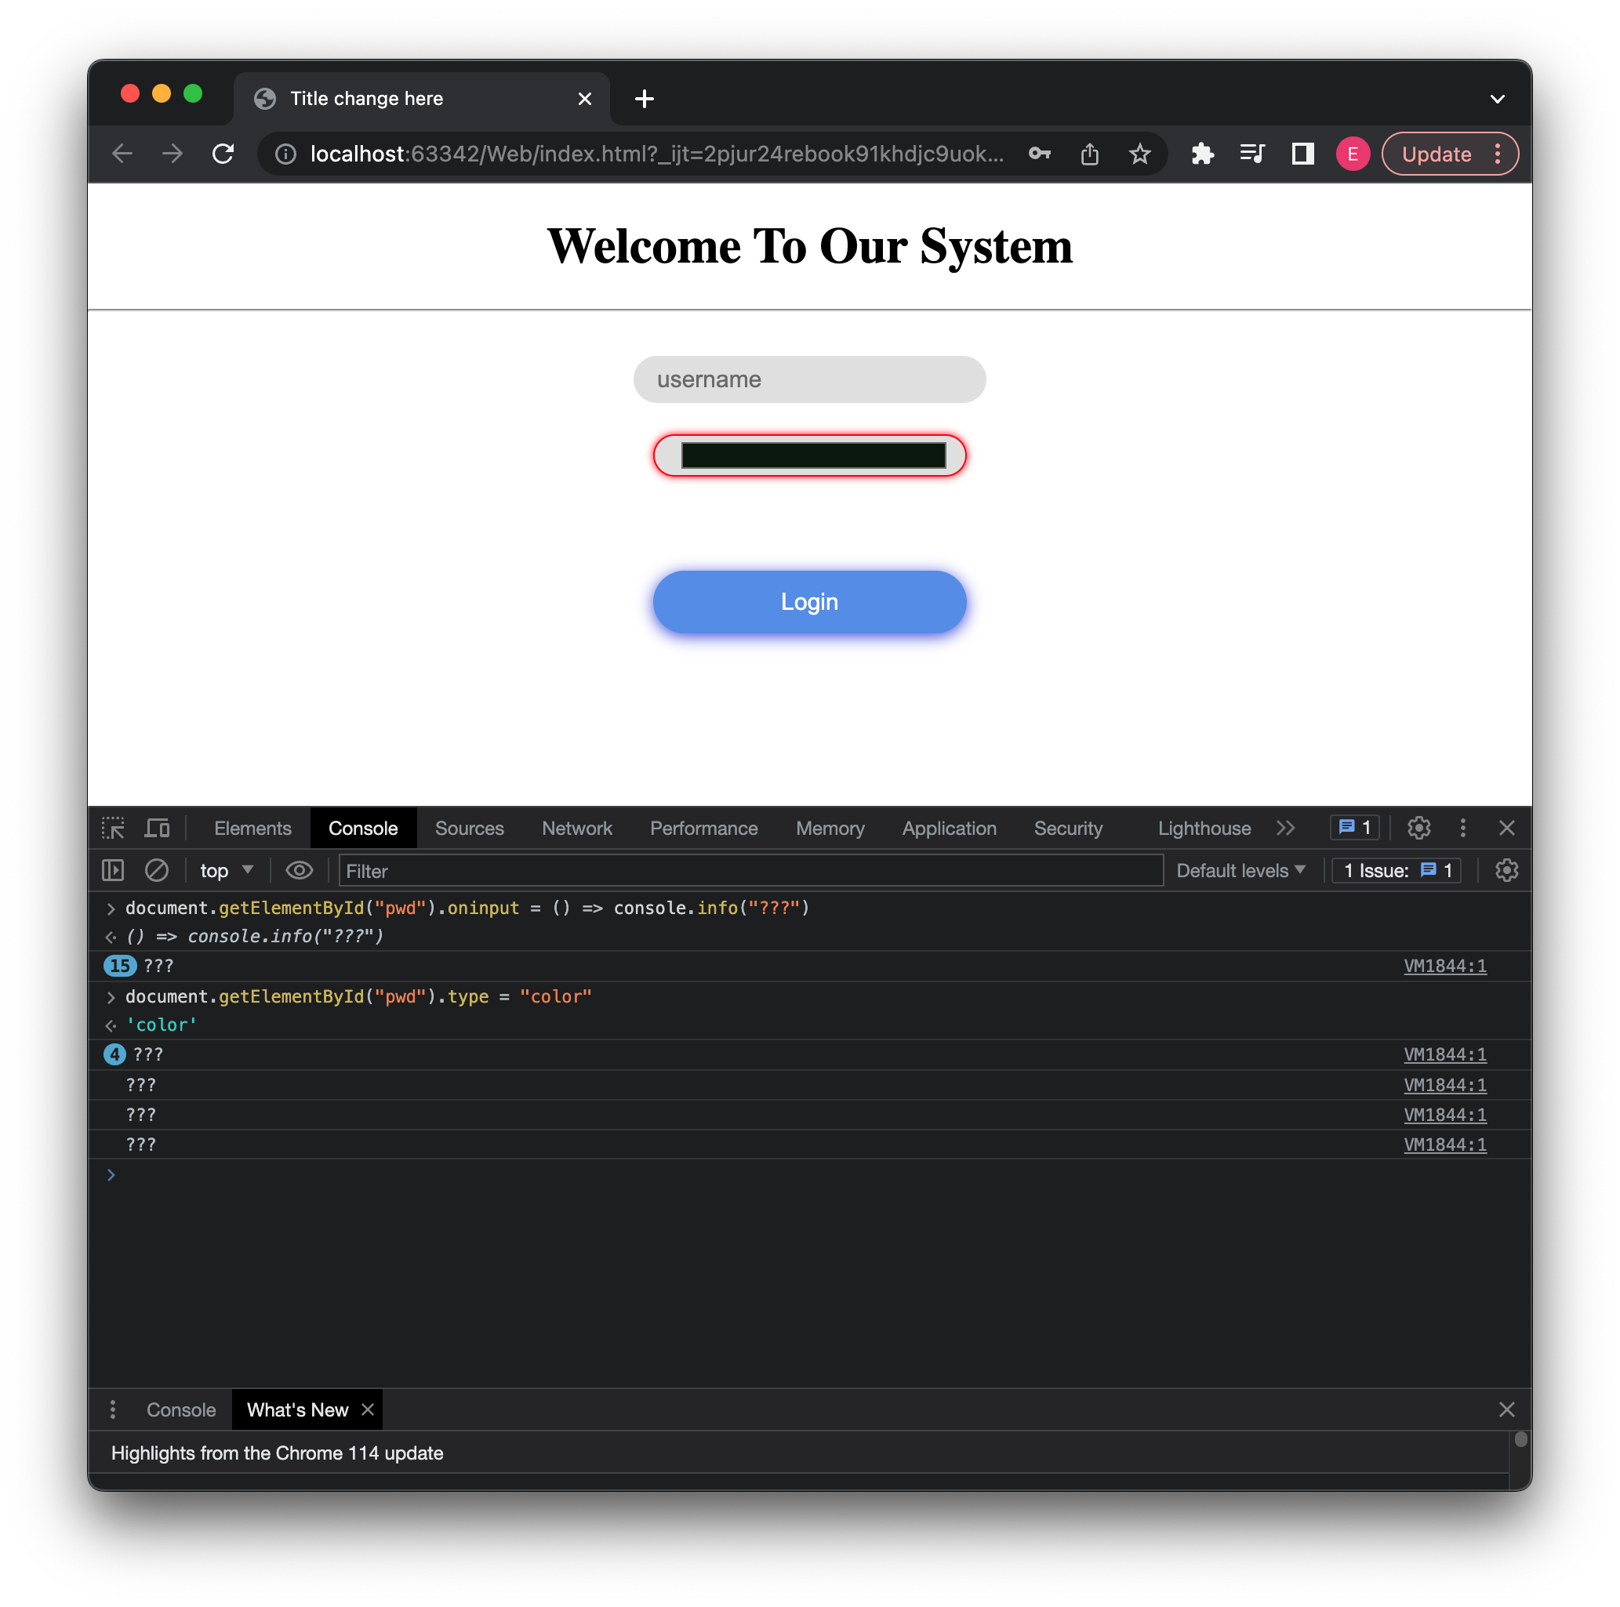
Task: Click the 'color' console result text
Action: [161, 1025]
